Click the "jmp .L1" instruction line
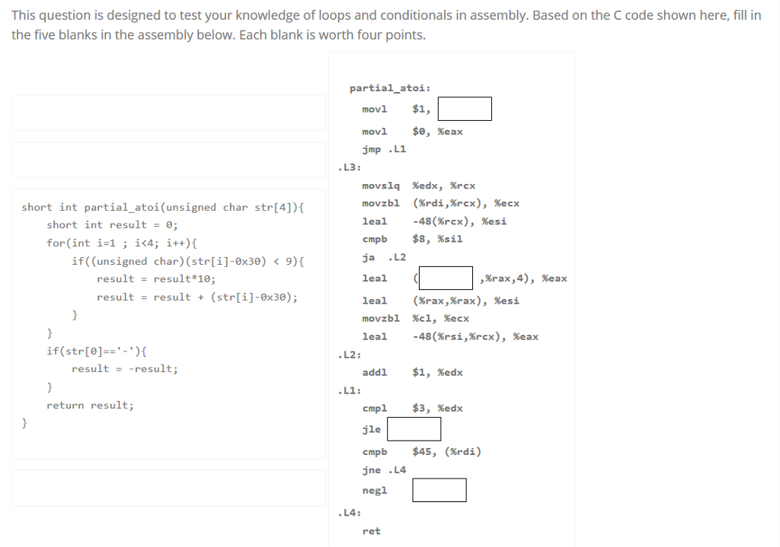Screen dimensions: 780x547 (382, 148)
